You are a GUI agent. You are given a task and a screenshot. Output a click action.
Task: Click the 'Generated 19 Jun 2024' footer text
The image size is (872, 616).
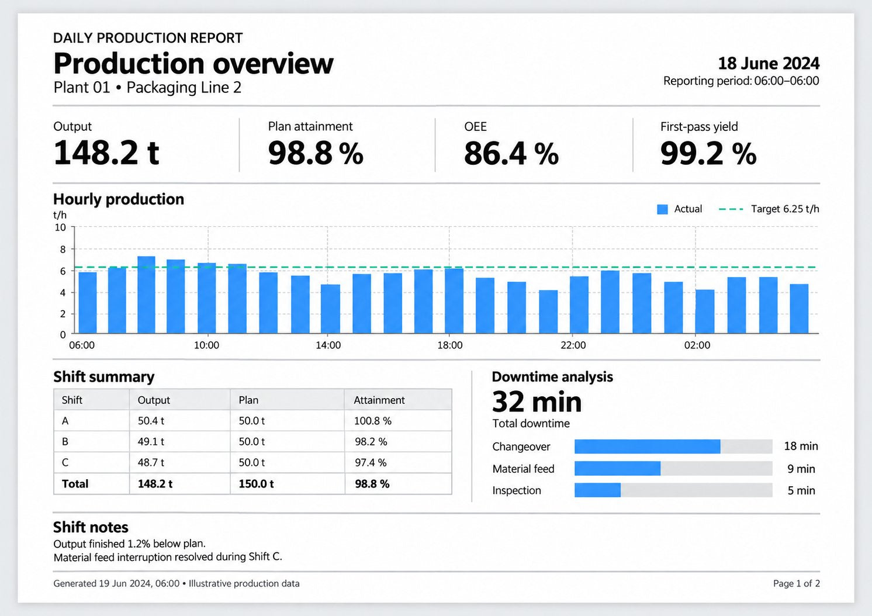(x=177, y=583)
